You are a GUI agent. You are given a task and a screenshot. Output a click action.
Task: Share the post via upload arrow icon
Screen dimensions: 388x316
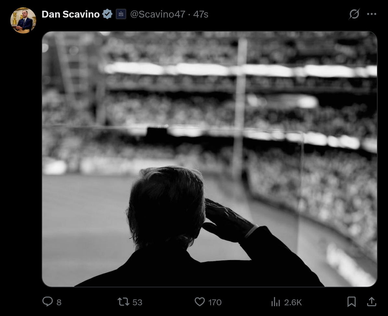tap(371, 302)
